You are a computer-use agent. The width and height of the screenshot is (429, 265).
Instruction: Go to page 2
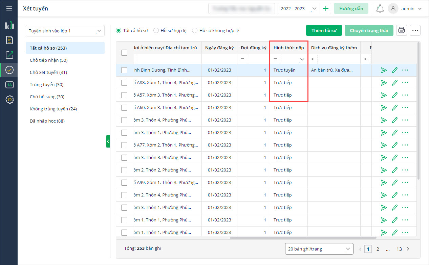(378, 249)
